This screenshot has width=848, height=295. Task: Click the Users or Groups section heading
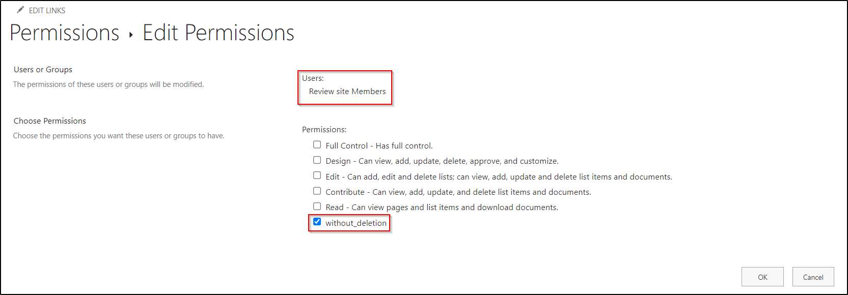(43, 69)
